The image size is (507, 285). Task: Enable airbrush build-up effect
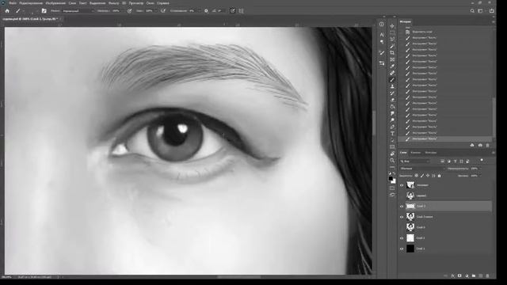tap(163, 10)
